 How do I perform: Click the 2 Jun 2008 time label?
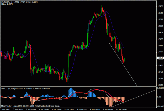(5, 109)
